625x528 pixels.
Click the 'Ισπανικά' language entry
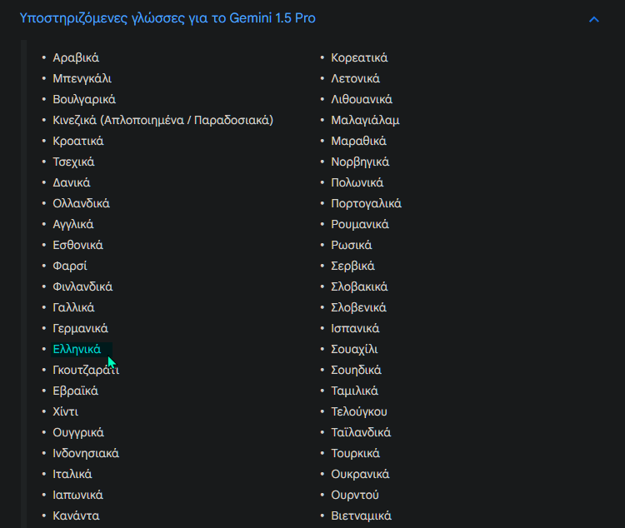point(355,328)
